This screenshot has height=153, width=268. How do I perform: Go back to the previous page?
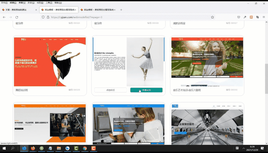coord(4,17)
